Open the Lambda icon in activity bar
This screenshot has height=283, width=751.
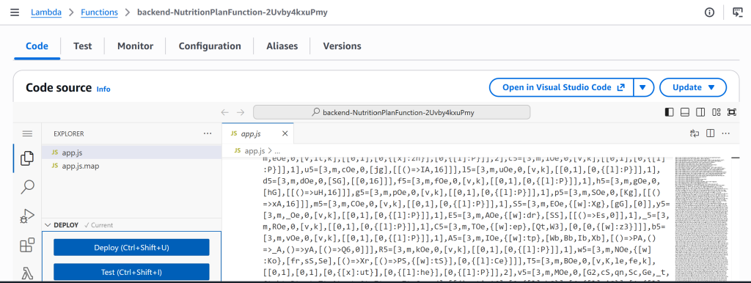[27, 273]
